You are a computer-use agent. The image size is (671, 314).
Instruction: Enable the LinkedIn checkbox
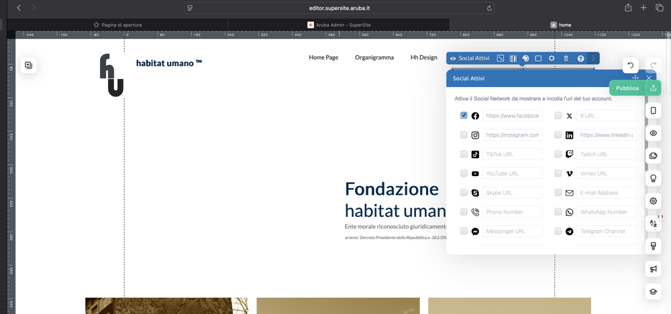pos(558,135)
